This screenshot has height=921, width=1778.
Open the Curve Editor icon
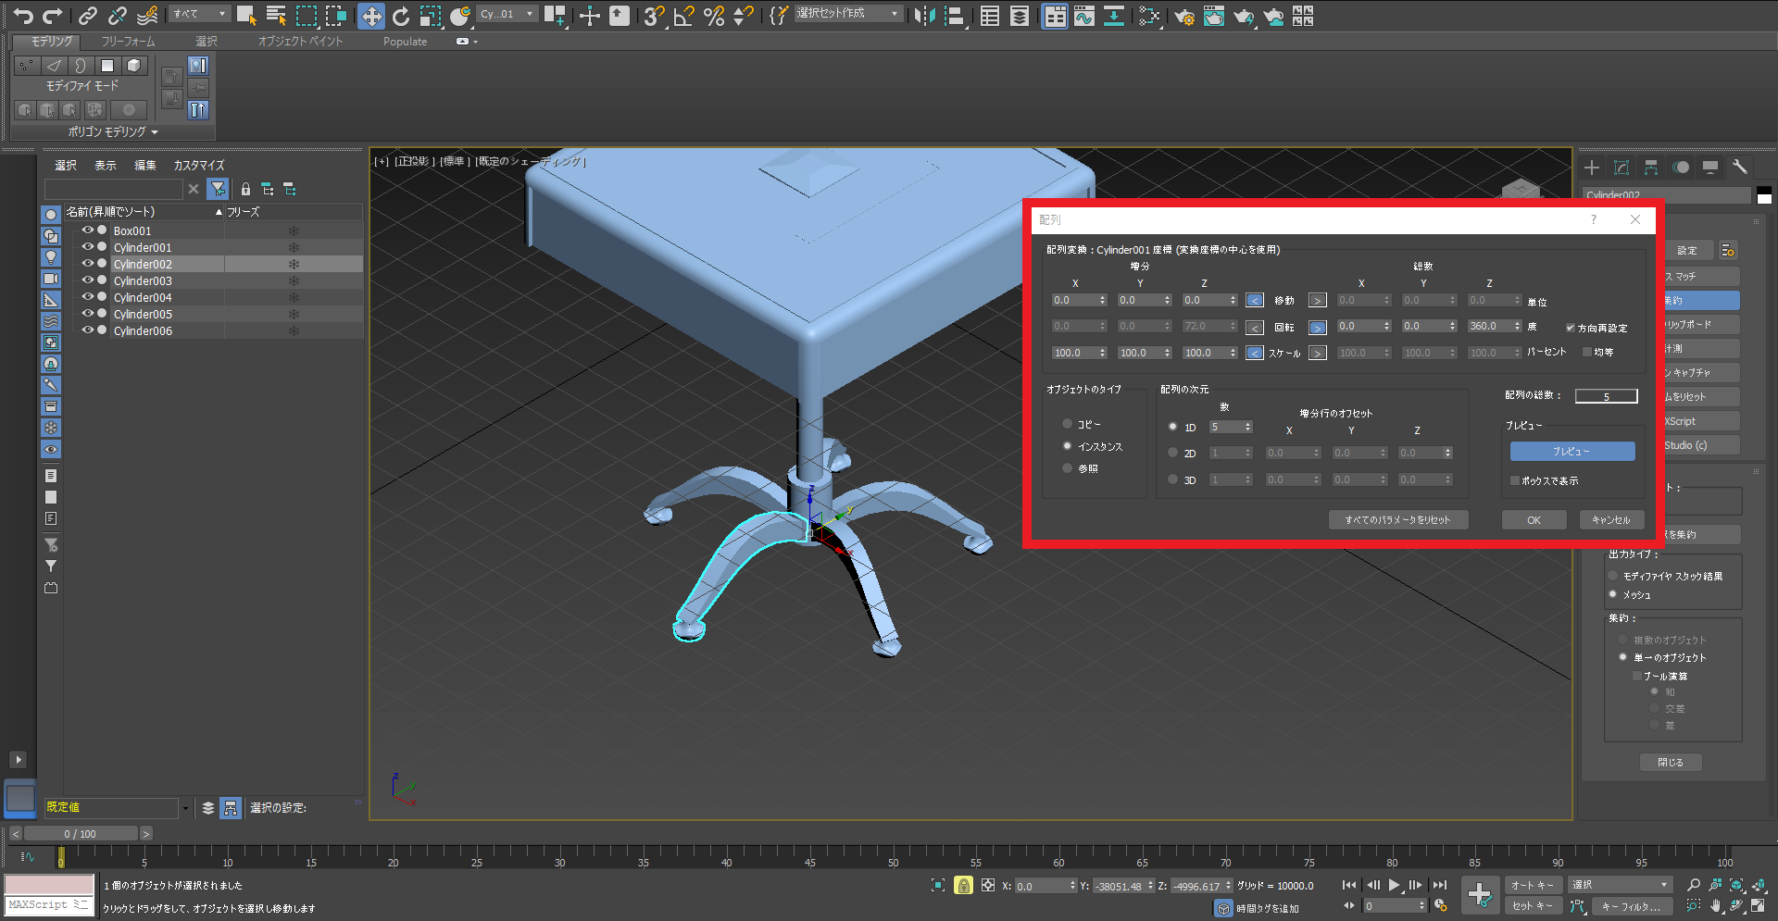(x=1083, y=16)
